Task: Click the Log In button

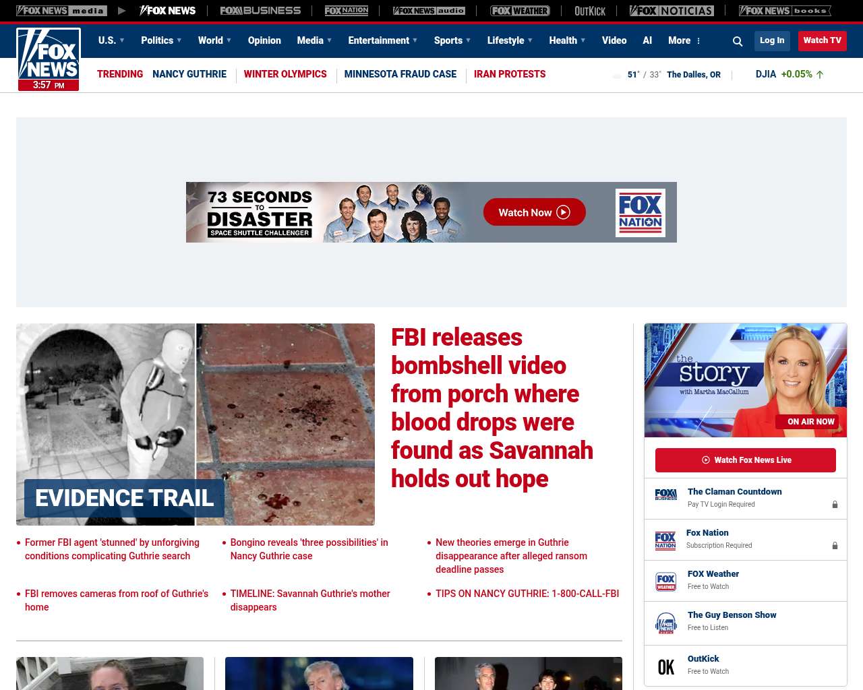Action: point(772,40)
